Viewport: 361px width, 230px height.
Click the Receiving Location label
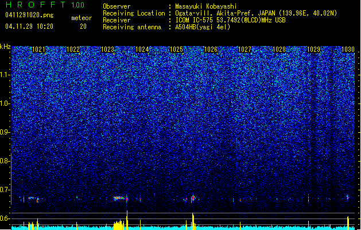[134, 13]
